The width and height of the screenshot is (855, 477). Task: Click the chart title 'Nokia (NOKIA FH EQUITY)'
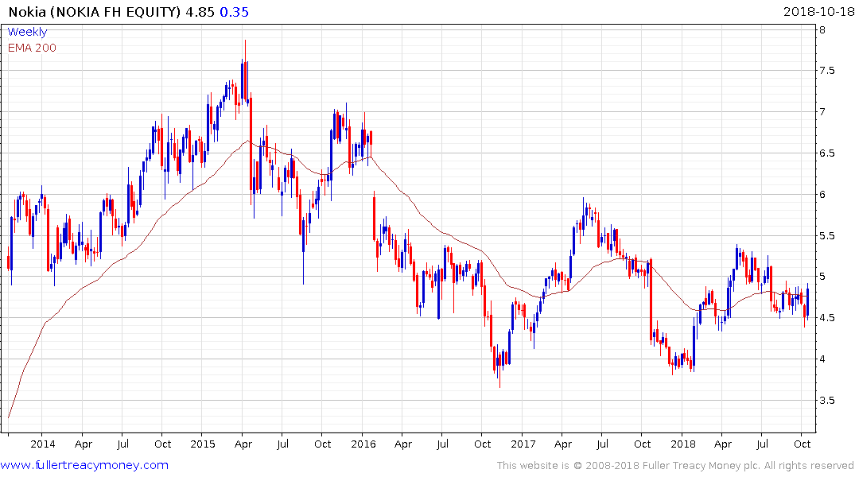[95, 12]
